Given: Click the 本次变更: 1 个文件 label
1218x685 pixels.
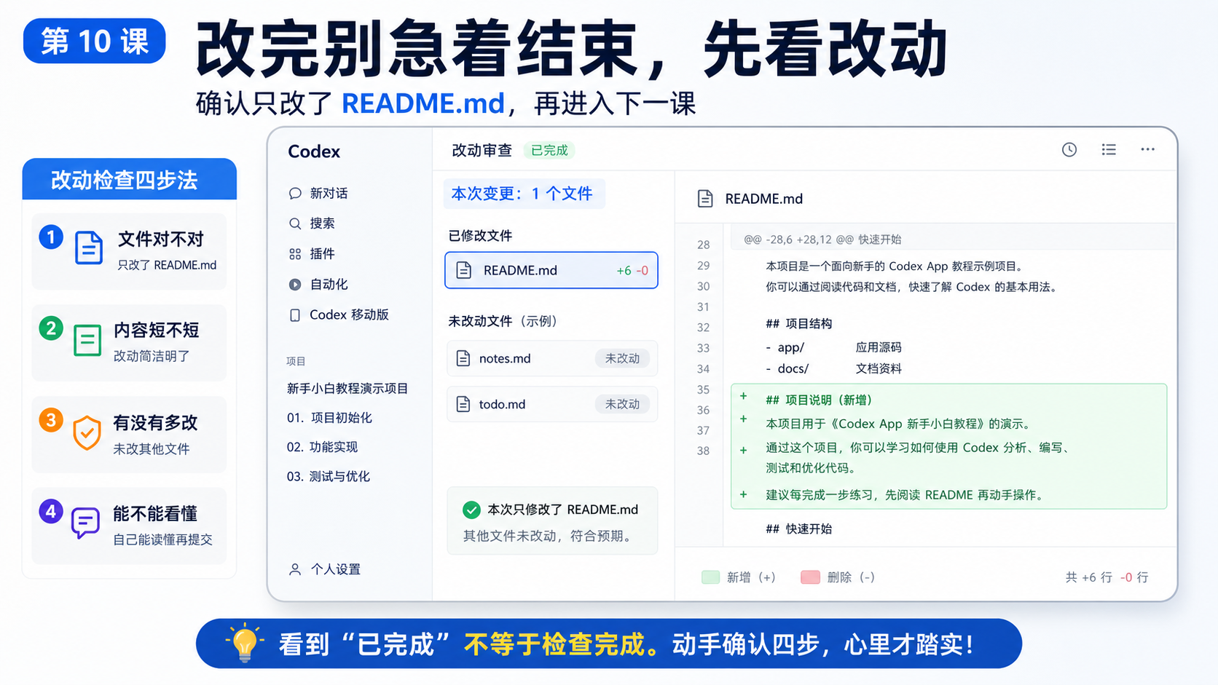Looking at the screenshot, I should click(524, 194).
